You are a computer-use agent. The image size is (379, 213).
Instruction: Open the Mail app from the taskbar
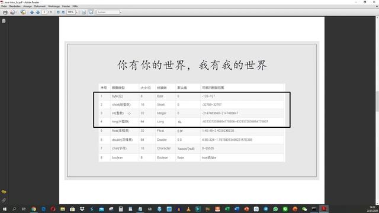tap(101, 209)
